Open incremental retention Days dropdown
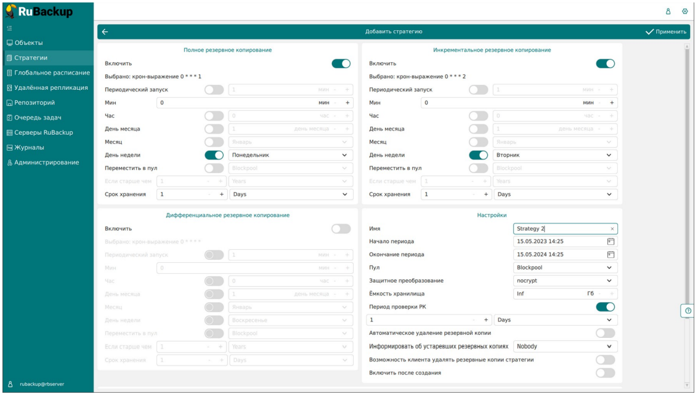The height and width of the screenshot is (397, 698). click(555, 194)
